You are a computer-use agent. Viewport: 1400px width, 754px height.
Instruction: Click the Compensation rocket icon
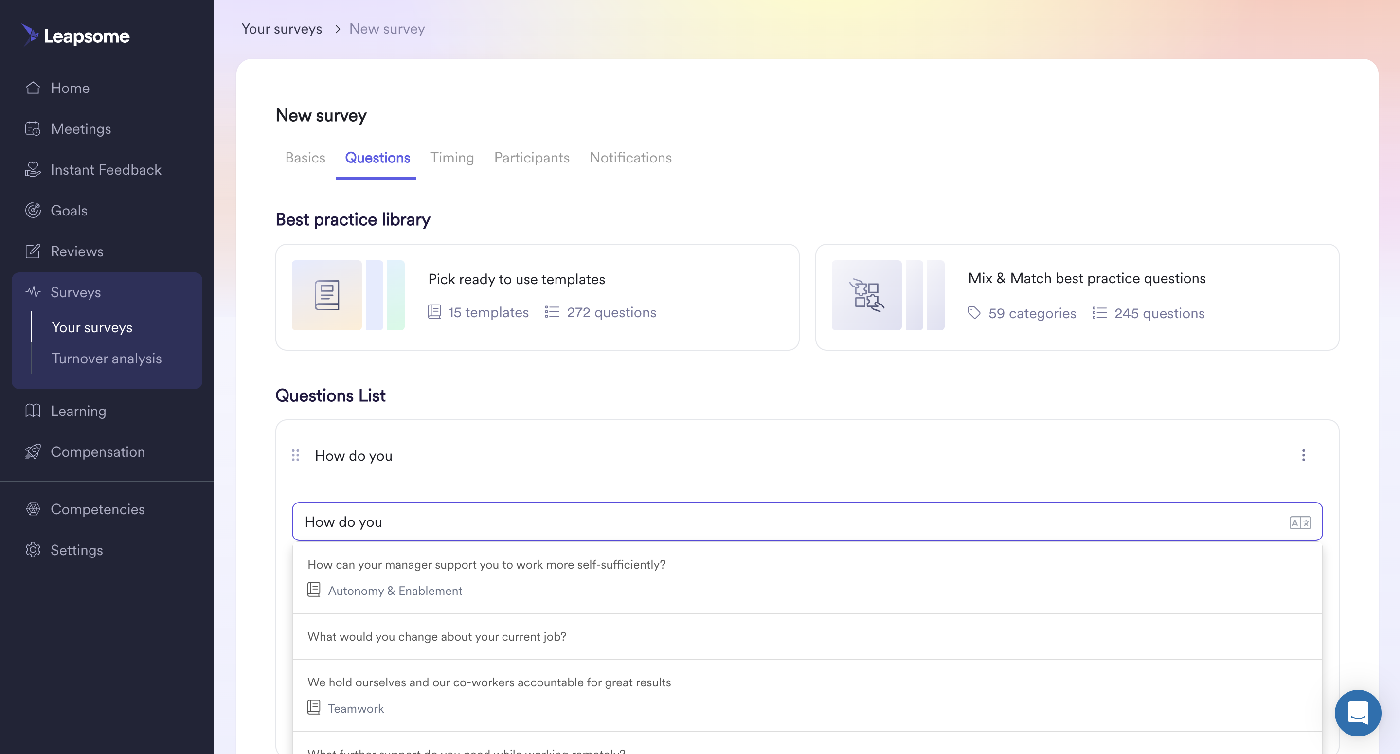33,452
